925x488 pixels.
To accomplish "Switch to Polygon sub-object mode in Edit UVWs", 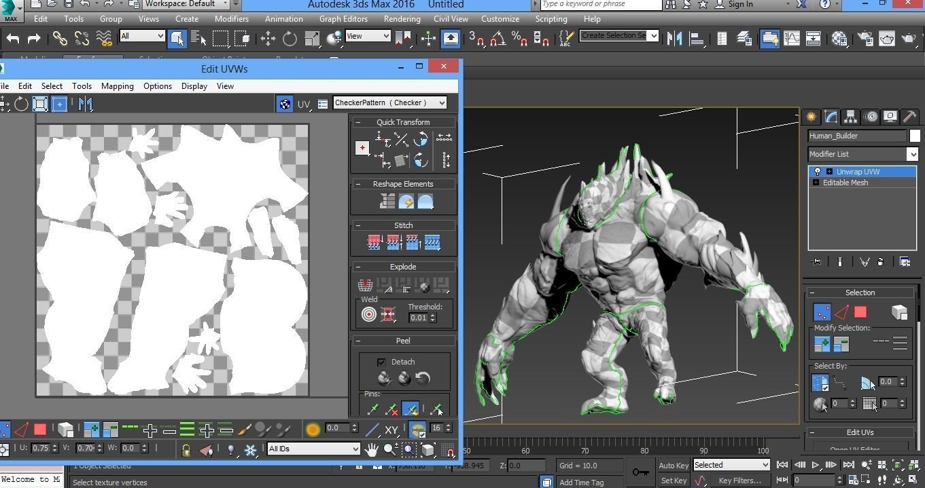I will click(40, 429).
